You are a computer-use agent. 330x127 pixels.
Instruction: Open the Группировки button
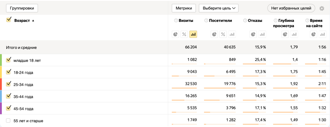point(22,8)
